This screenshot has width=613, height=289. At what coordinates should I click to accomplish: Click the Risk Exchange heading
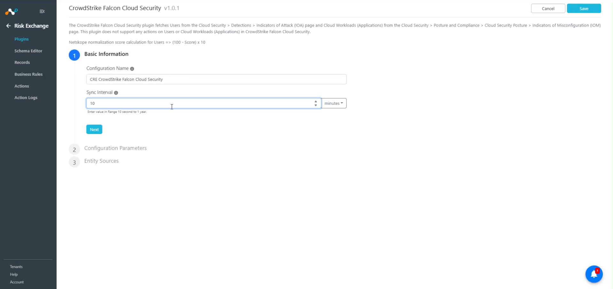tap(31, 26)
